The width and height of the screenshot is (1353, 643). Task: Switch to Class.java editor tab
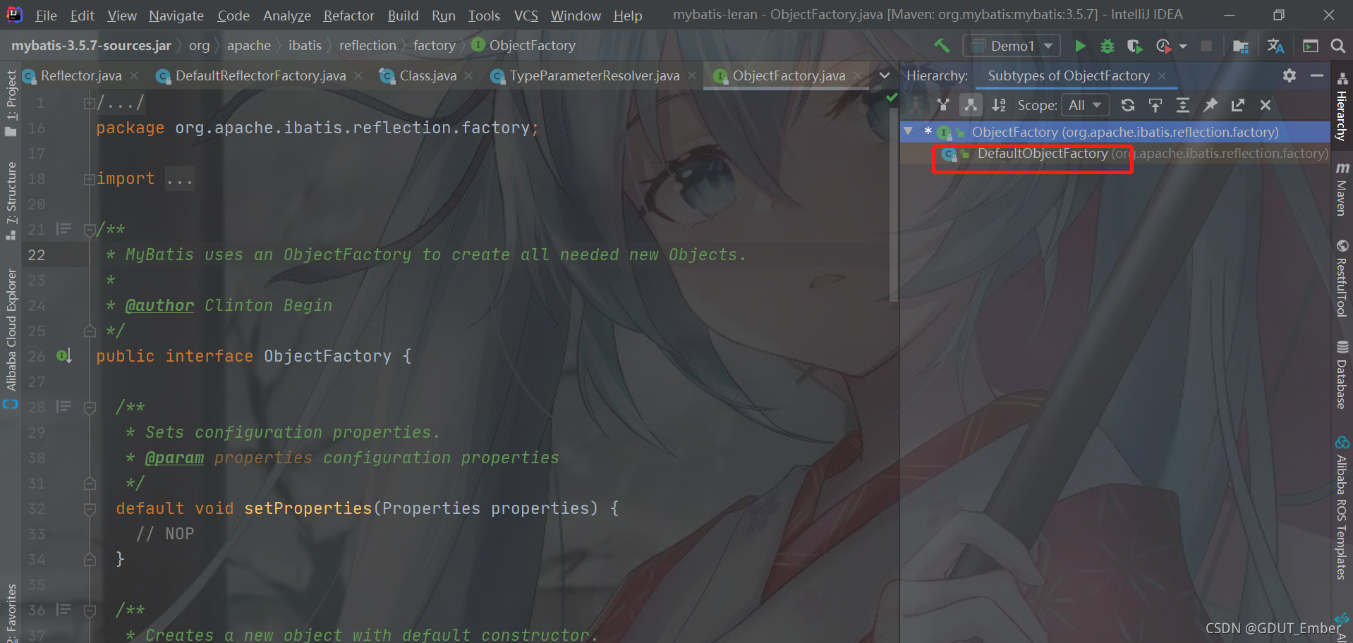[x=427, y=75]
